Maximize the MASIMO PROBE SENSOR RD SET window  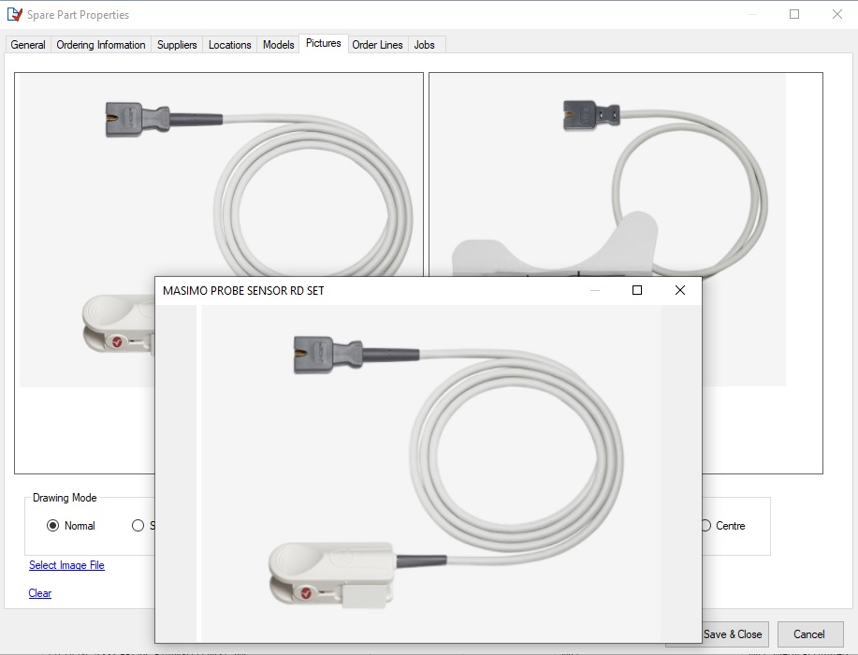[637, 290]
